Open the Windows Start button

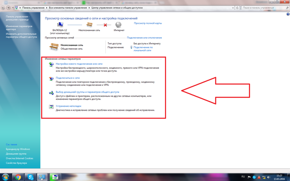[5, 177]
